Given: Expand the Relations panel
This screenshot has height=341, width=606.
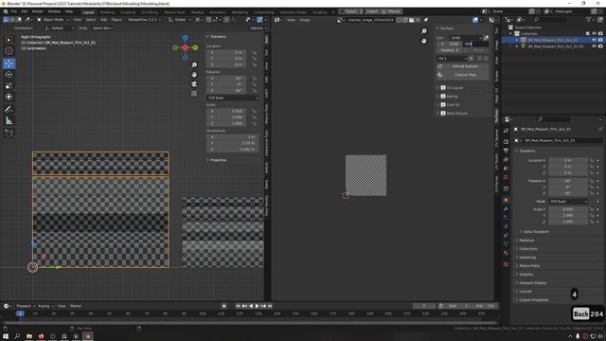Looking at the screenshot, I should click(526, 240).
